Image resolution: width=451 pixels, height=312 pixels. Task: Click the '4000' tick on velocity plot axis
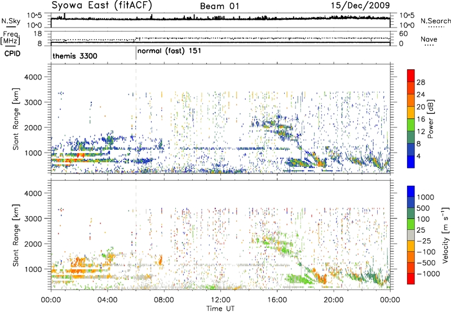tap(33, 193)
